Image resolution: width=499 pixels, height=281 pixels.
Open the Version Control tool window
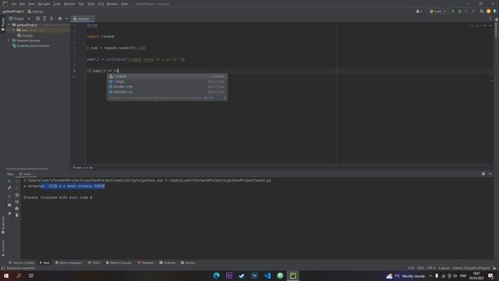tap(21, 263)
